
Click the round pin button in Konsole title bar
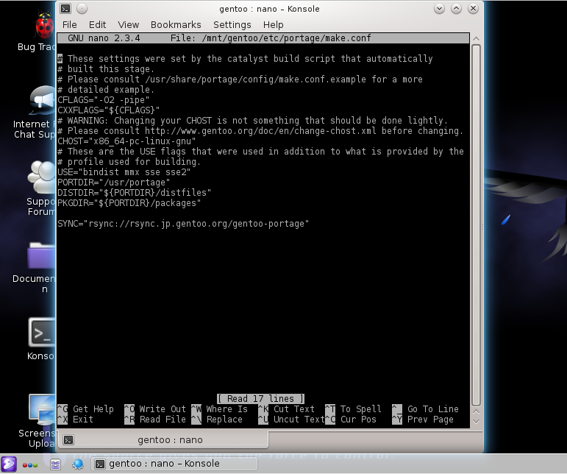[82, 9]
